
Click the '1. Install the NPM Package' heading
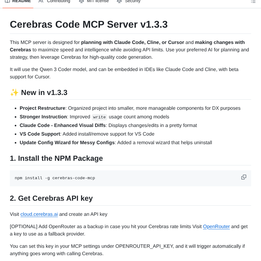coord(56,158)
